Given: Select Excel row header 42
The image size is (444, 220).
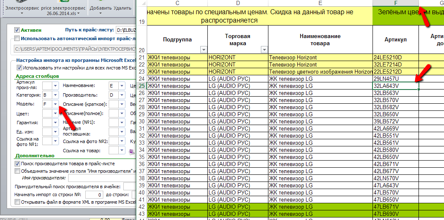Looking at the screenshot, I should 142,207.
